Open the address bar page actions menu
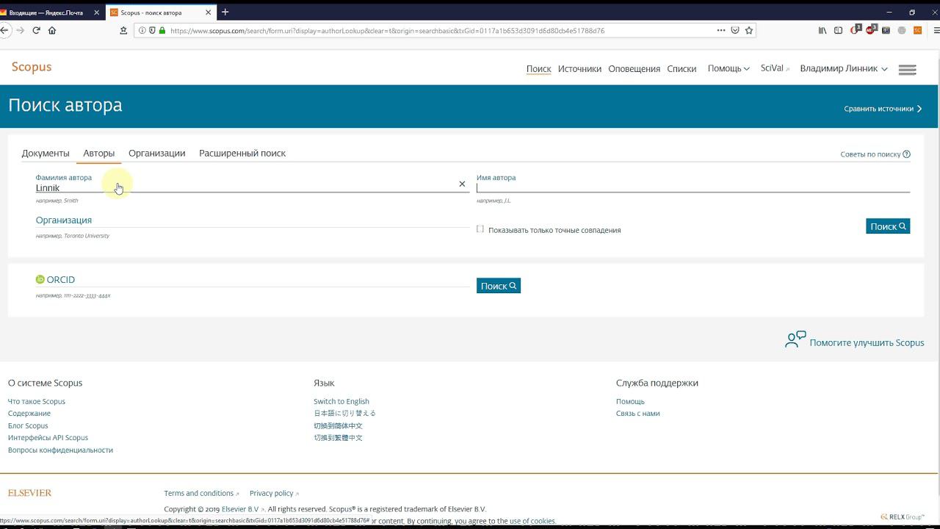940x529 pixels. click(x=721, y=31)
